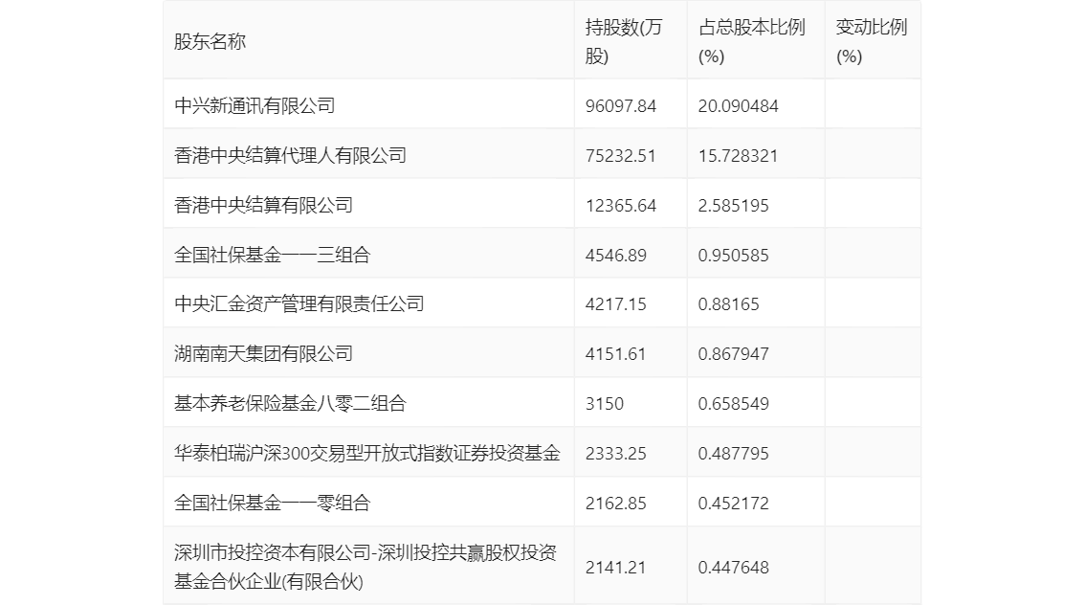Click percentage value 15.728321
The width and height of the screenshot is (1085, 605).
coord(739,156)
